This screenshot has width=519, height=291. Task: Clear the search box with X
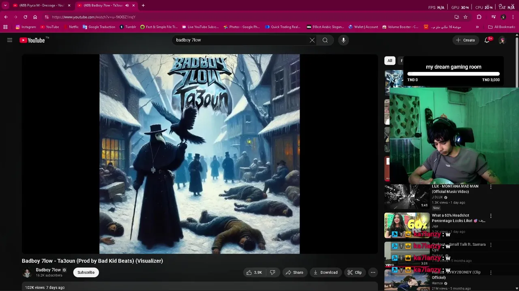tap(312, 40)
